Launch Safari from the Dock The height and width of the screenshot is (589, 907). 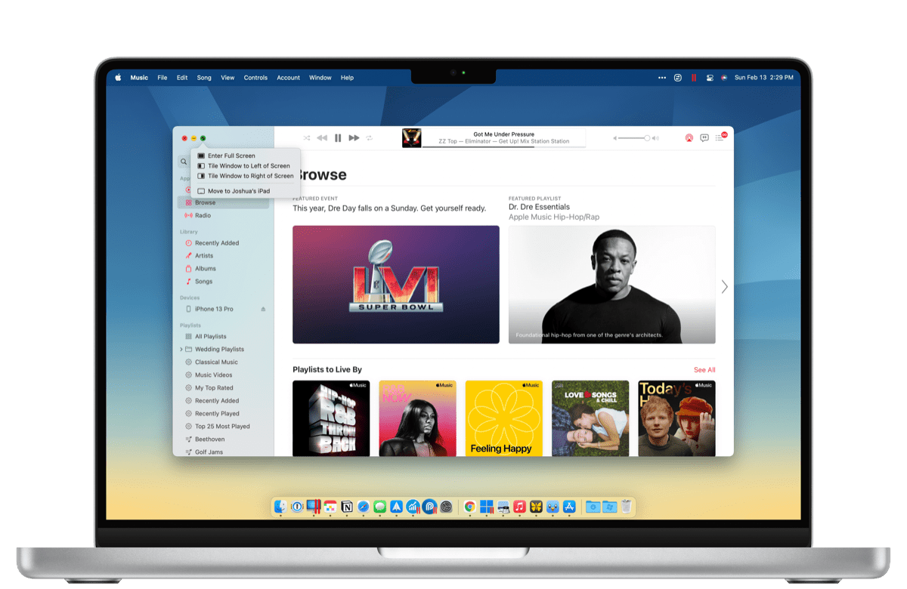pos(364,507)
